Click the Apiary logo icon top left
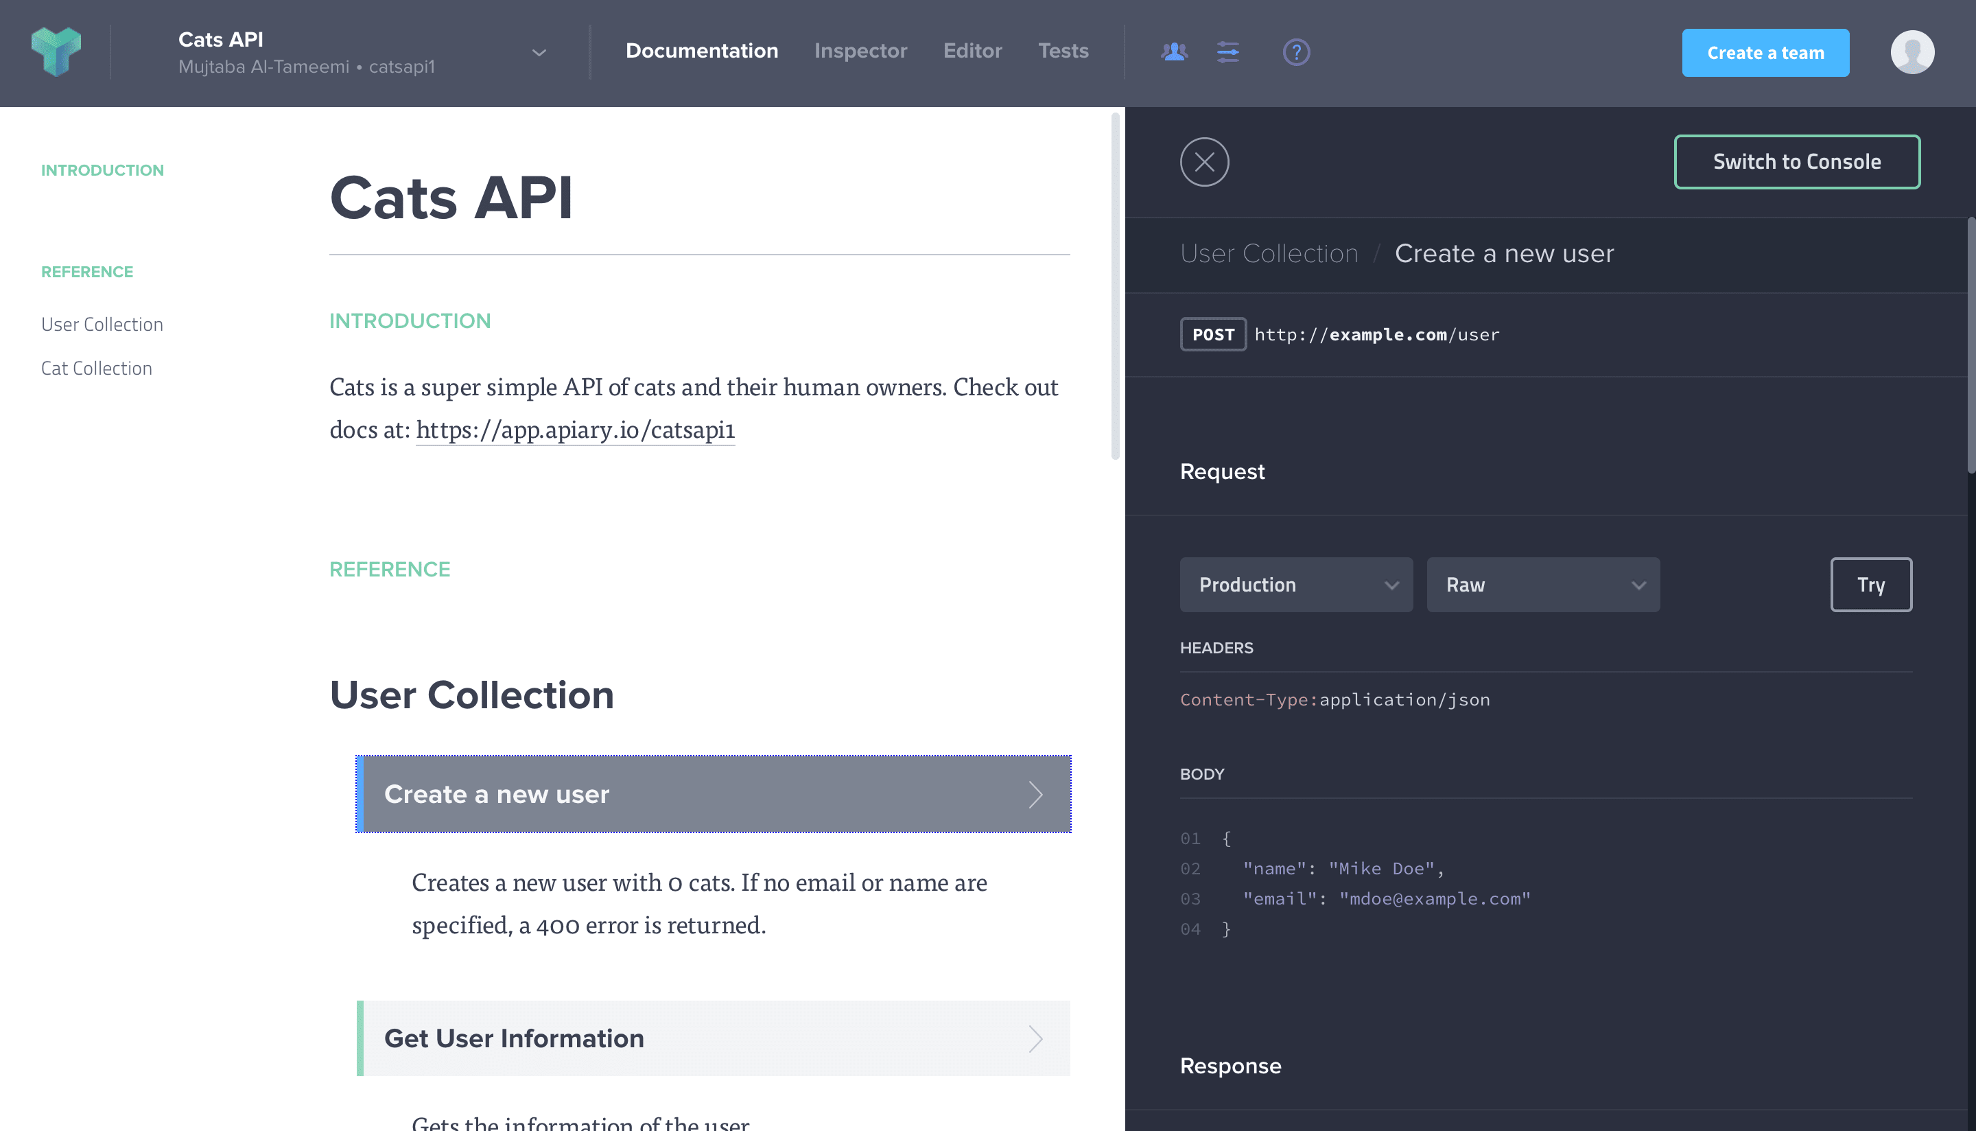The image size is (1976, 1131). pos(54,53)
